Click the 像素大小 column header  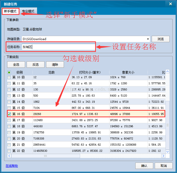128,72
